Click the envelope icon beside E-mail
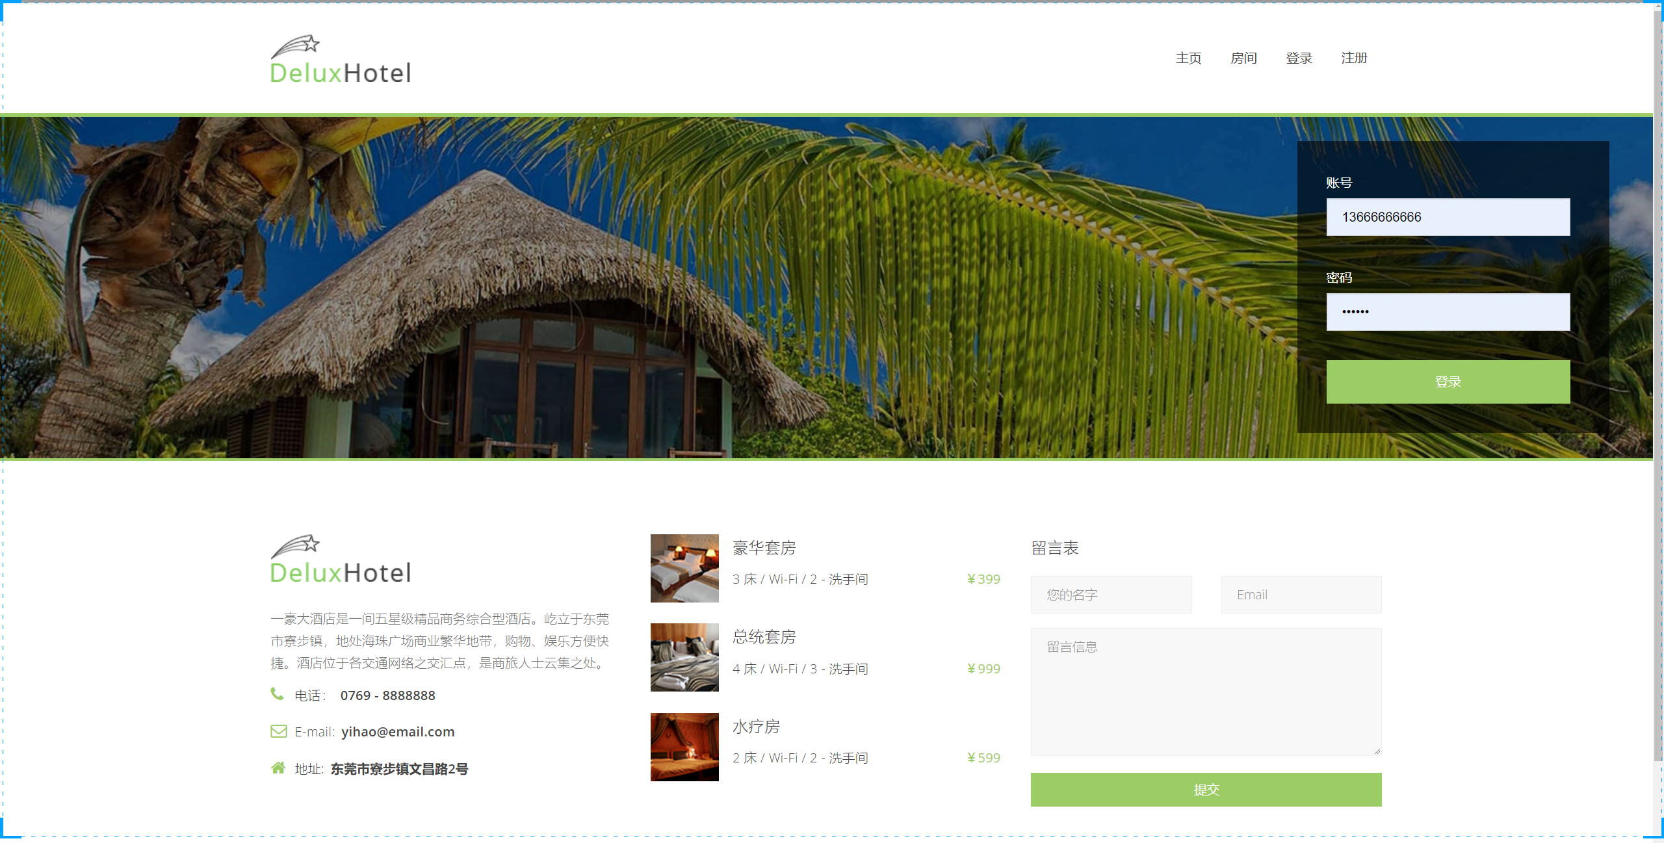1664x843 pixels. tap(278, 731)
